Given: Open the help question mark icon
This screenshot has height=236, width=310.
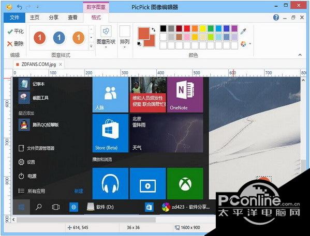Looking at the screenshot, I should [276, 18].
